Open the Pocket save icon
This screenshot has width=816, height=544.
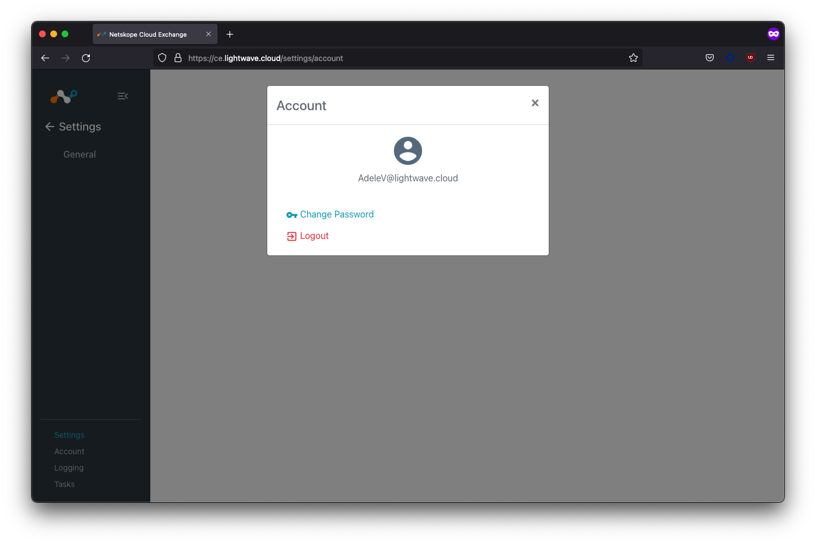click(x=710, y=58)
